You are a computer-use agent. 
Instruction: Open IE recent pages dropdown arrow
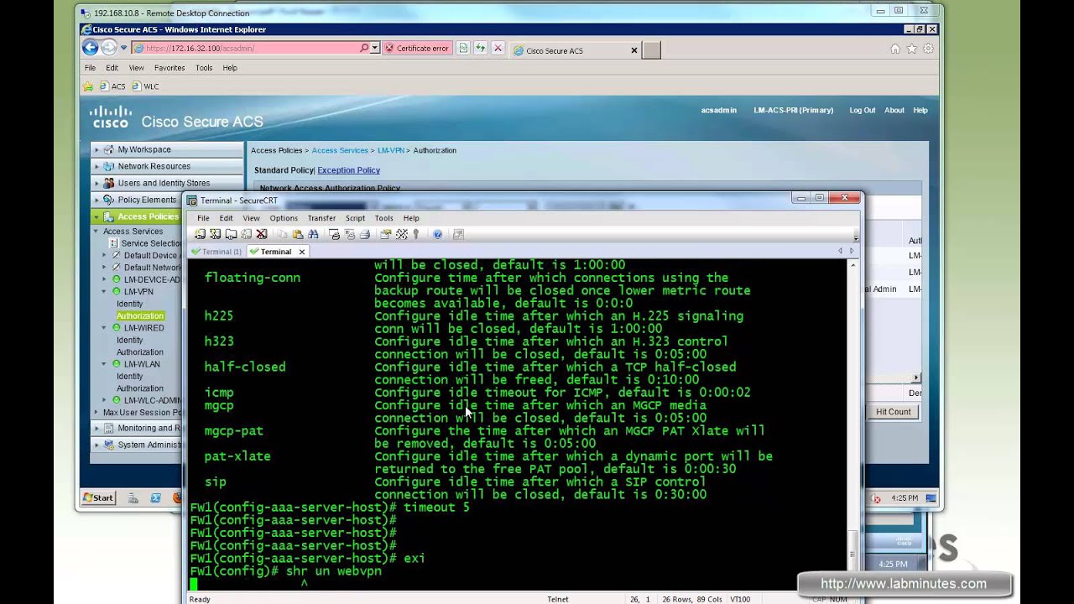click(123, 48)
